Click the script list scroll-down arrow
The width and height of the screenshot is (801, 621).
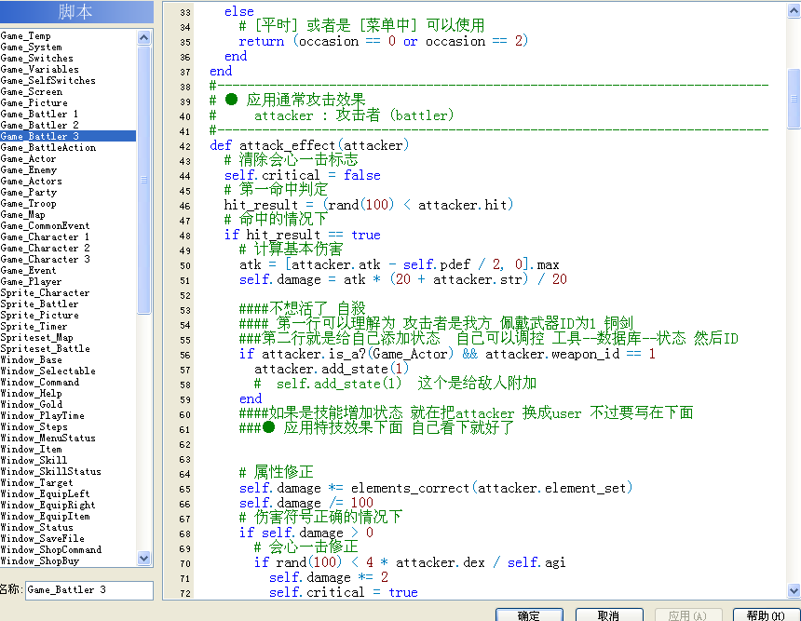tap(144, 559)
